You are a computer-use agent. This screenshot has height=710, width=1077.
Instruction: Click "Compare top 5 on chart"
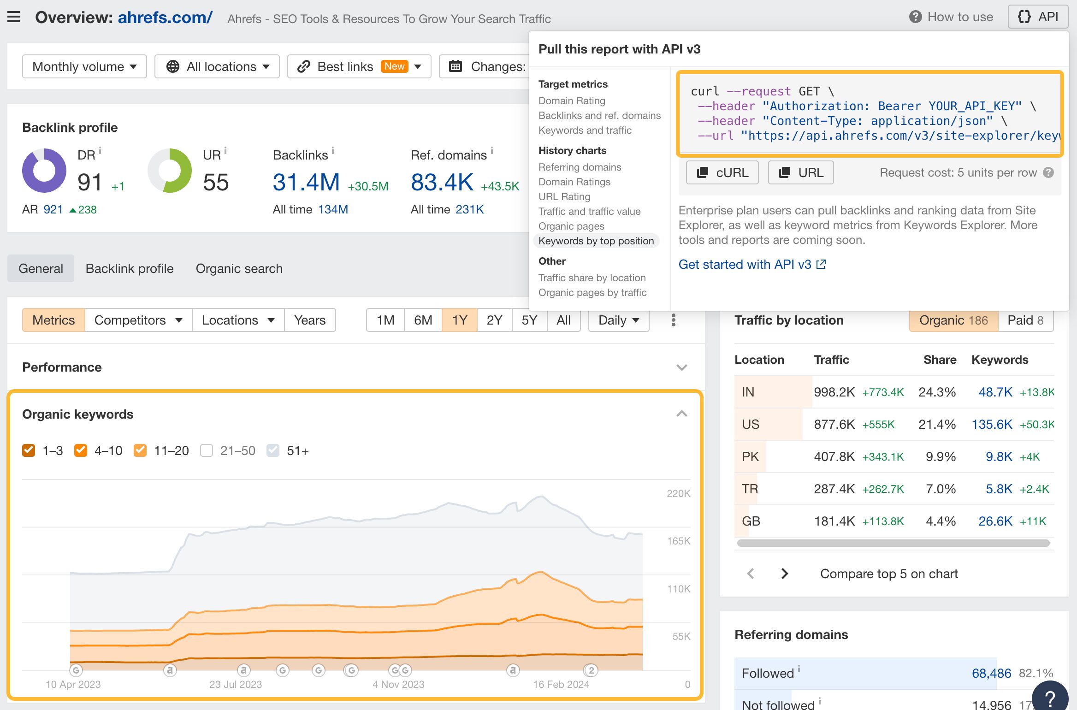(889, 573)
